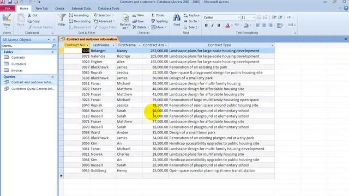Click Totals sigma button
349x196 pixels.
click(x=158, y=15)
